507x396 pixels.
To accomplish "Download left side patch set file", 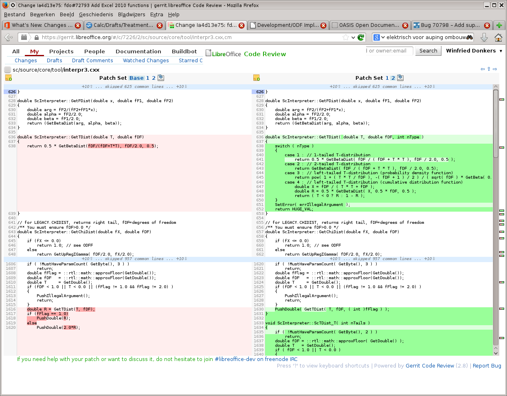I will [x=161, y=78].
